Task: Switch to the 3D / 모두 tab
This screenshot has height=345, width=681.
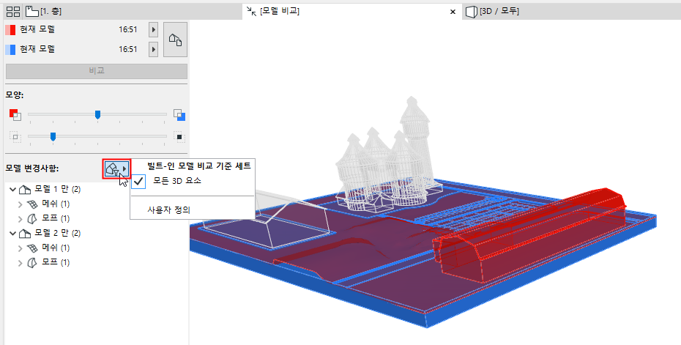Action: pos(493,11)
